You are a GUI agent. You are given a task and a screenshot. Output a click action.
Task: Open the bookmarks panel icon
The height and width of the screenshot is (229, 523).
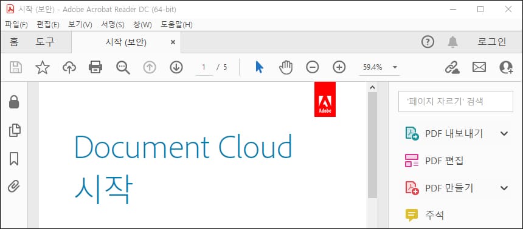[x=14, y=159]
